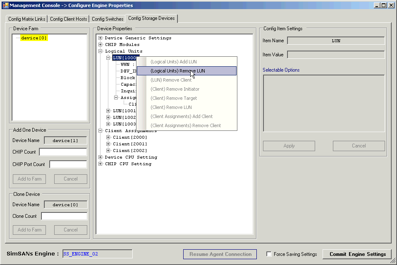Focus the CHIP Count input field
The width and height of the screenshot is (397, 265).
(63, 152)
